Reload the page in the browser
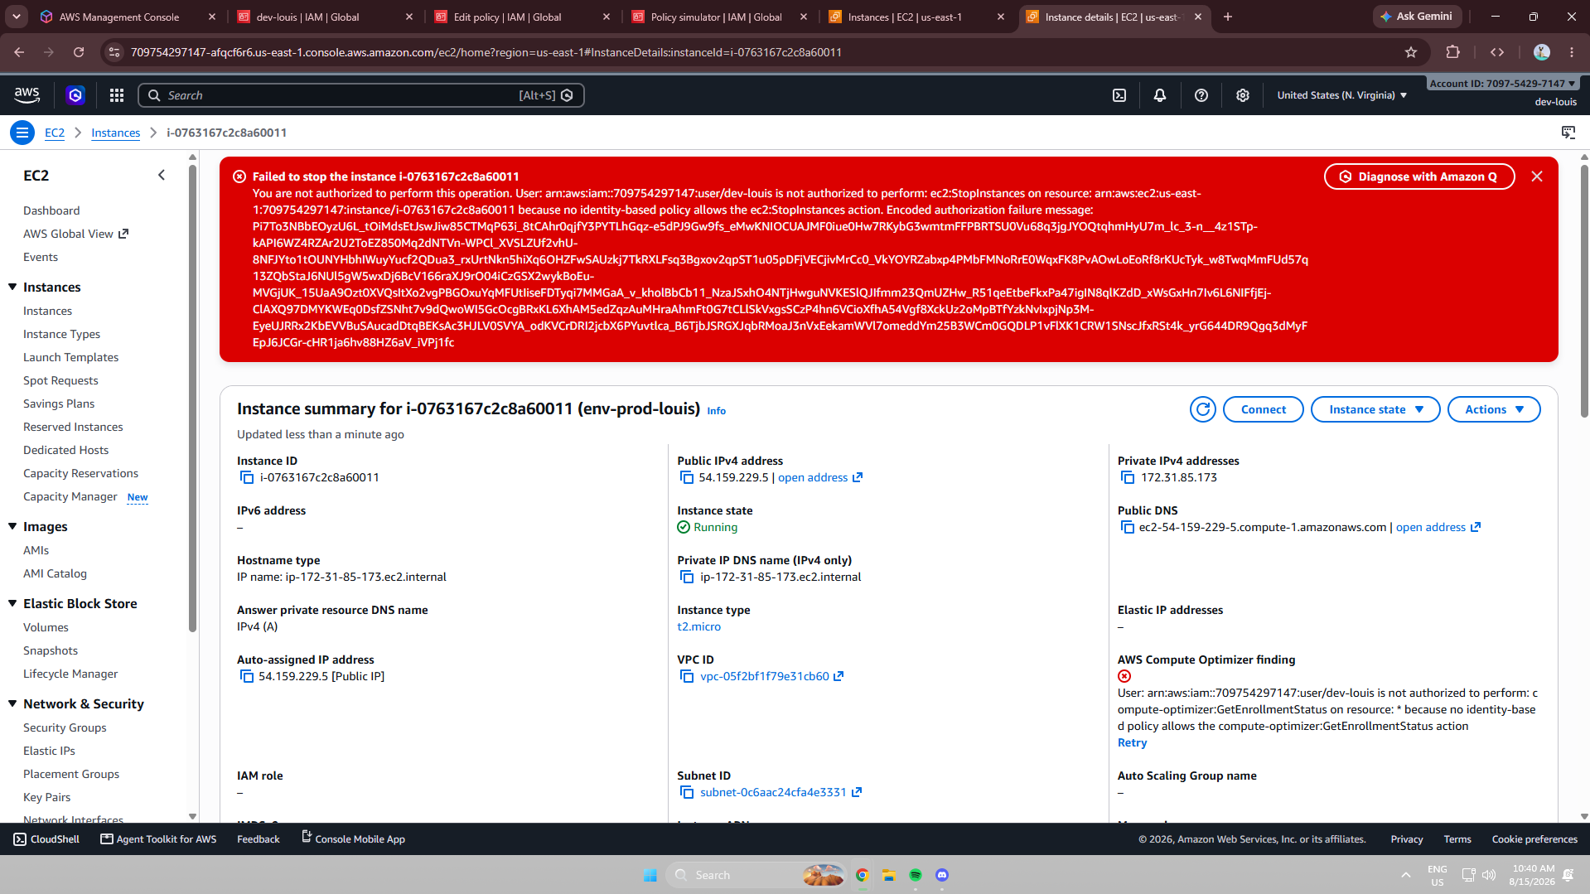Image resolution: width=1590 pixels, height=894 pixels. [79, 52]
